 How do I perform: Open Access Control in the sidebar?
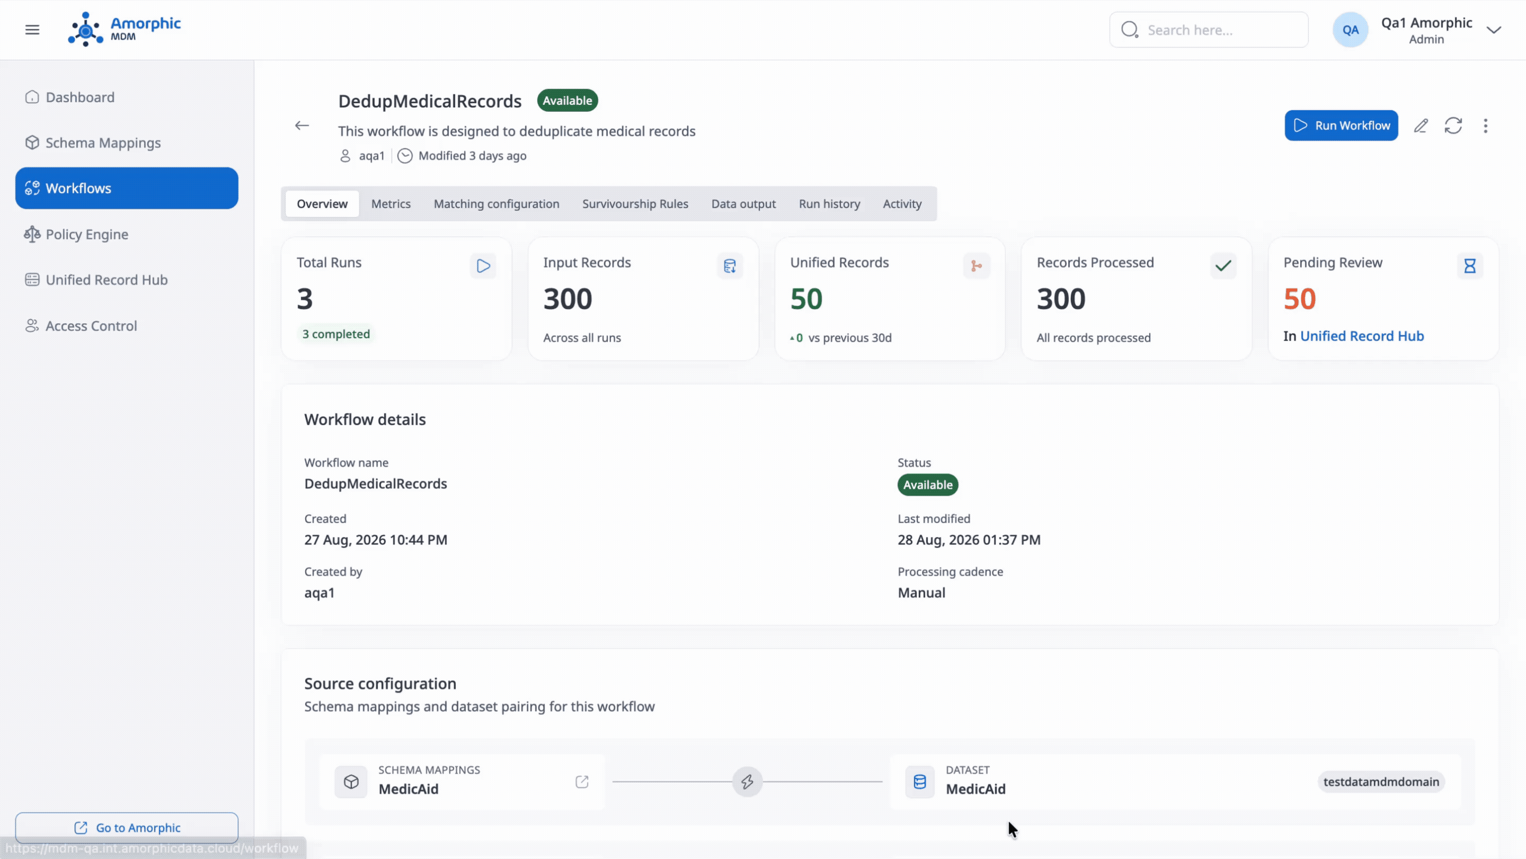127,326
